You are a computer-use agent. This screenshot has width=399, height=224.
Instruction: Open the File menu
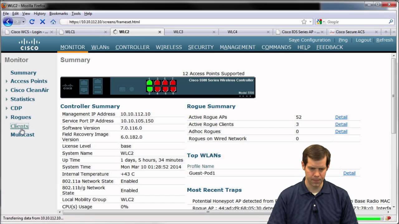click(x=6, y=14)
